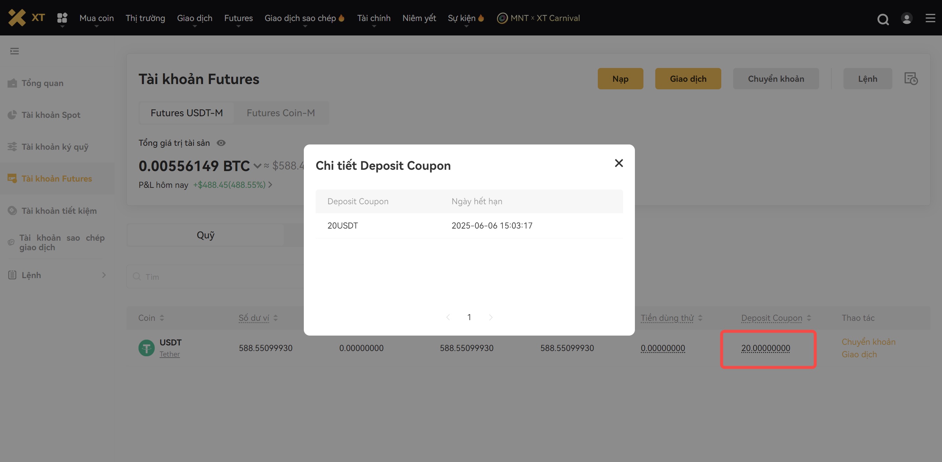The width and height of the screenshot is (942, 462).
Task: Open the apps grid menu icon
Action: point(62,17)
